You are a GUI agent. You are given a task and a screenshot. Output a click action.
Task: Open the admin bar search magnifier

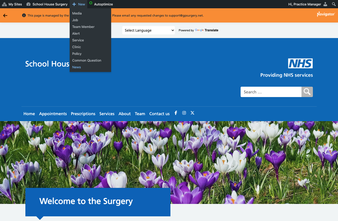[334, 4]
